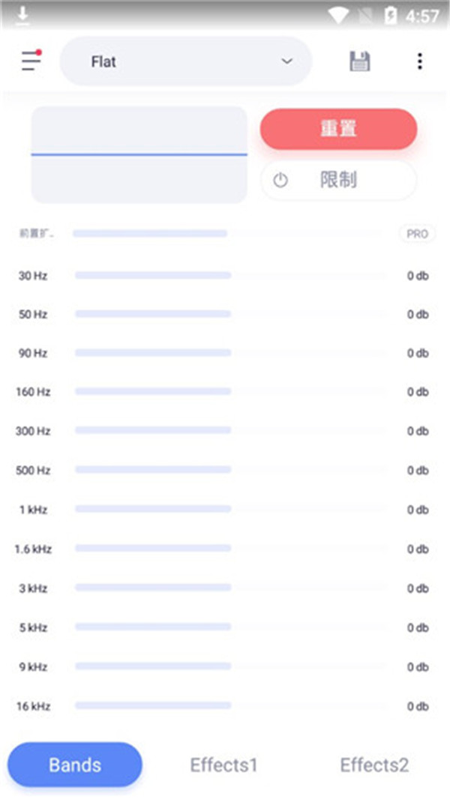Expand the Flat preset dropdown

185,61
